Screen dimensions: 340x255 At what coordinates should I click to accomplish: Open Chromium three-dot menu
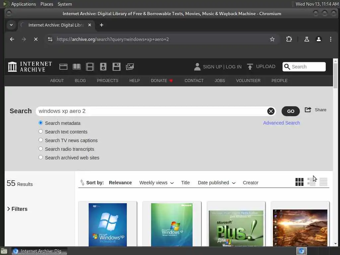pyautogui.click(x=330, y=39)
